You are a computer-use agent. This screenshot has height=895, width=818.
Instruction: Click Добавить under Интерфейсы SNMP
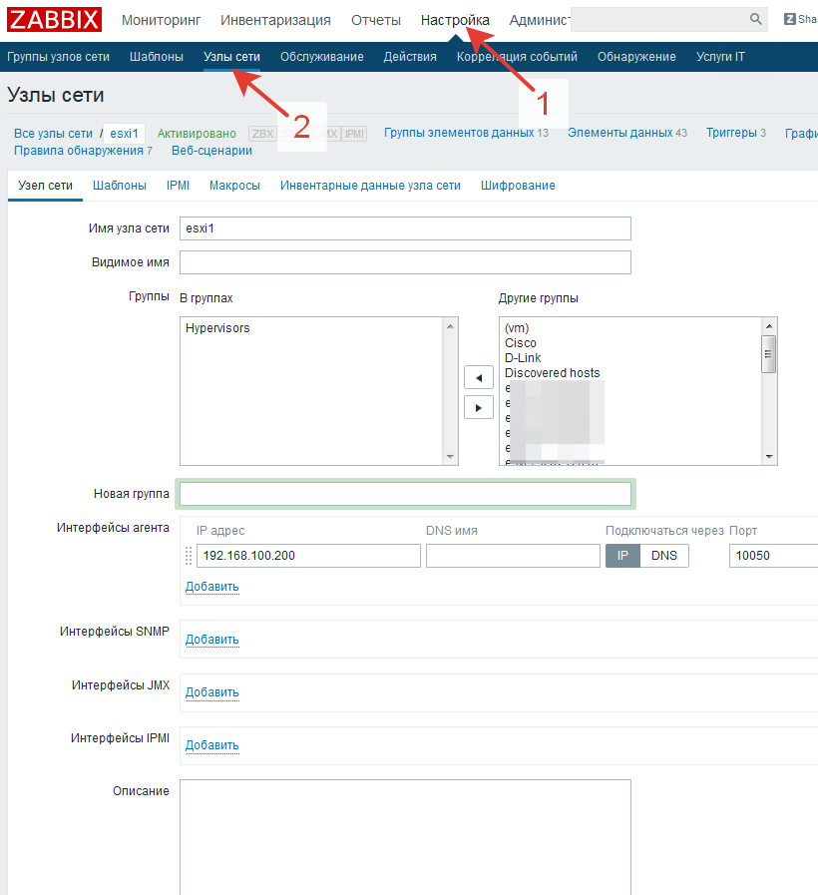pos(211,640)
